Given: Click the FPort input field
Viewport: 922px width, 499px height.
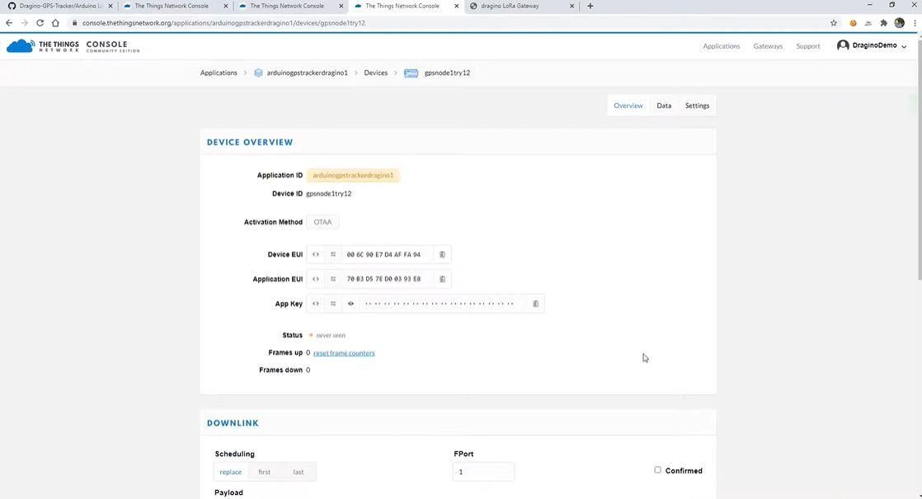Looking at the screenshot, I should [x=483, y=472].
